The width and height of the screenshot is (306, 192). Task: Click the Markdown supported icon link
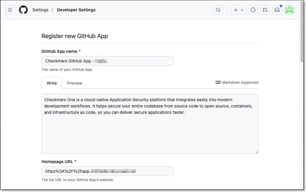coord(218,83)
